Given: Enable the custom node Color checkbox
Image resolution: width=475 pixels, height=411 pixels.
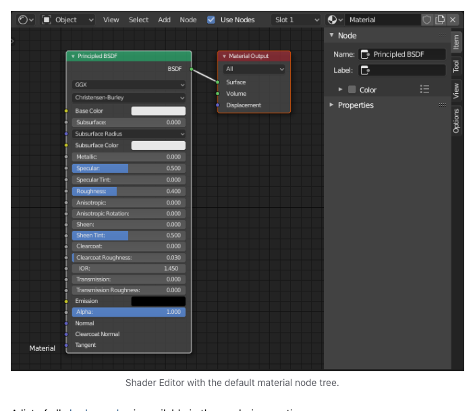Looking at the screenshot, I should [x=352, y=89].
